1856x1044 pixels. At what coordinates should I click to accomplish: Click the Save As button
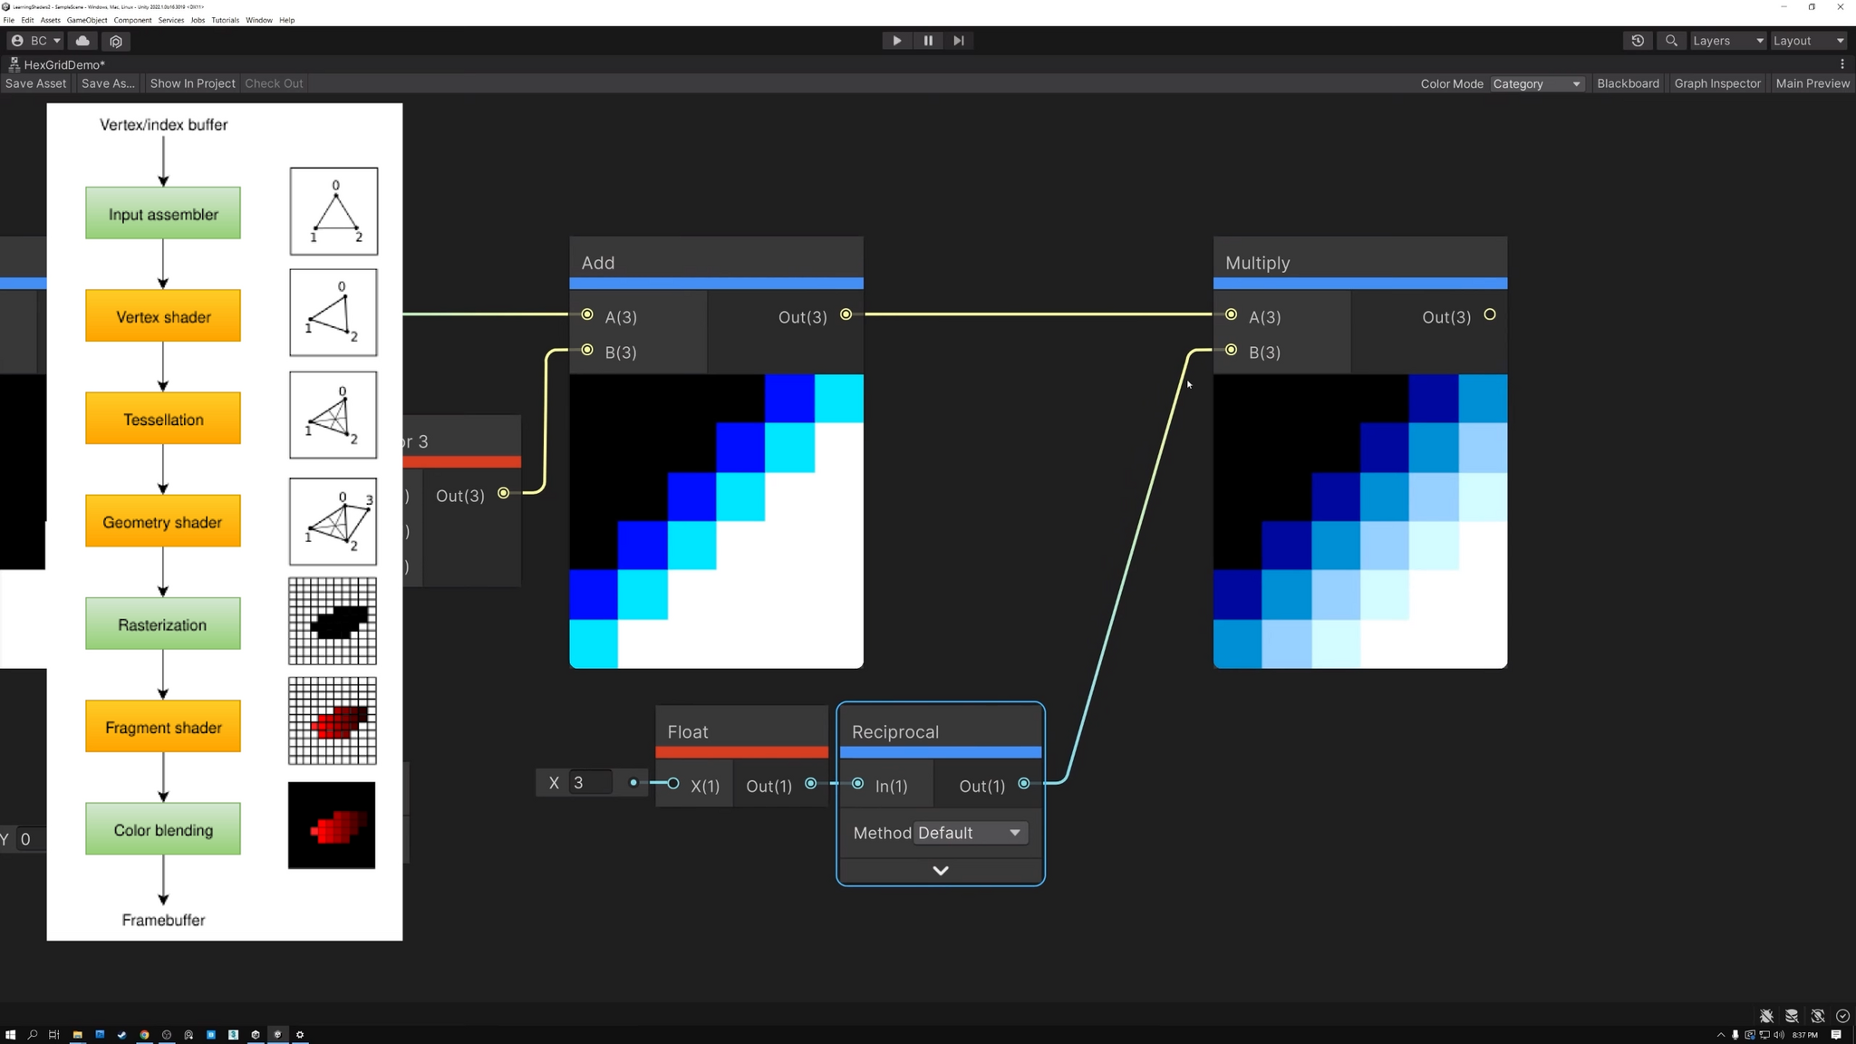coord(107,82)
